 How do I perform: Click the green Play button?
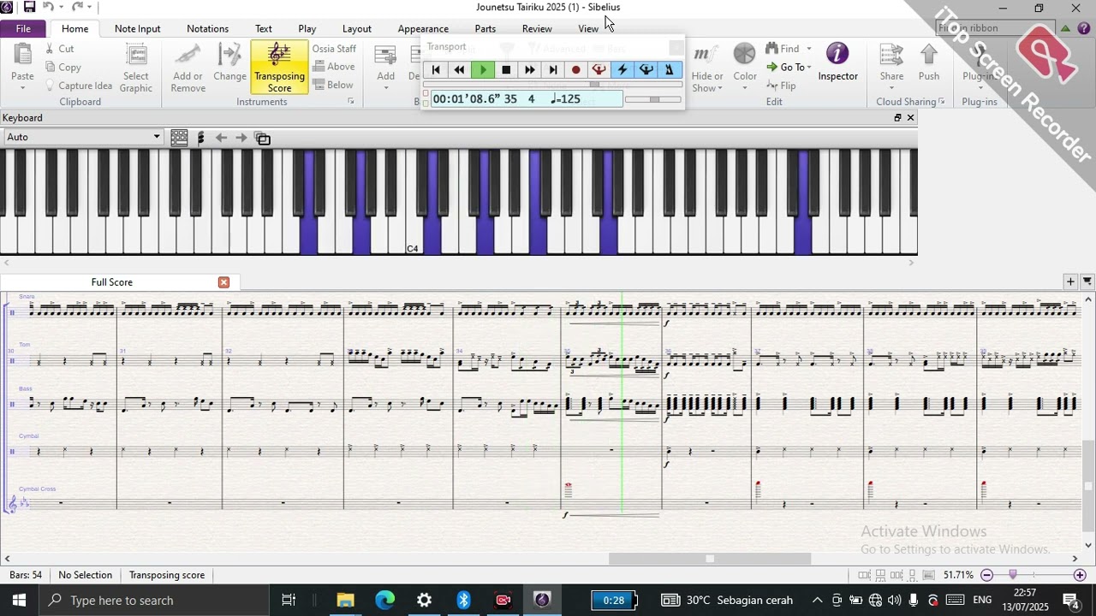coord(483,70)
